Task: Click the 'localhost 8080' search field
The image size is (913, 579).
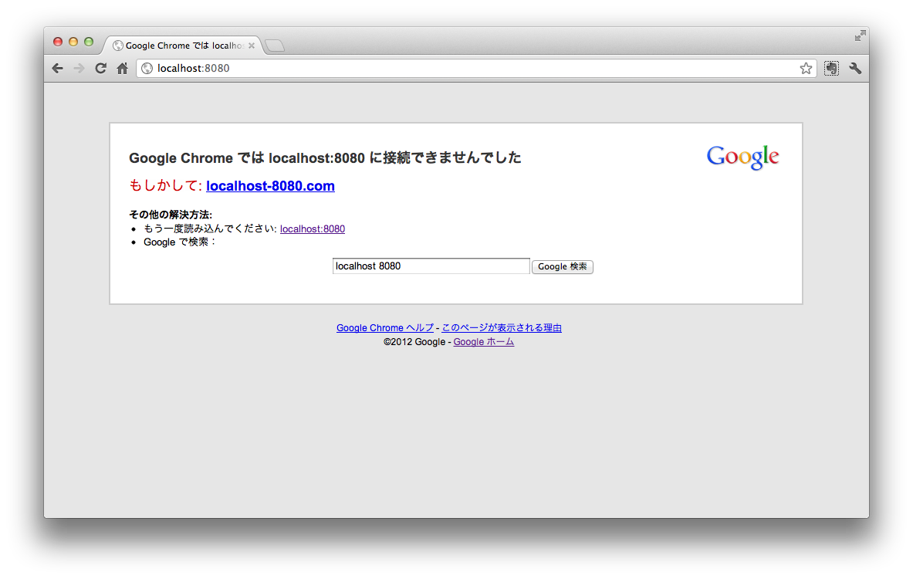Action: click(431, 266)
